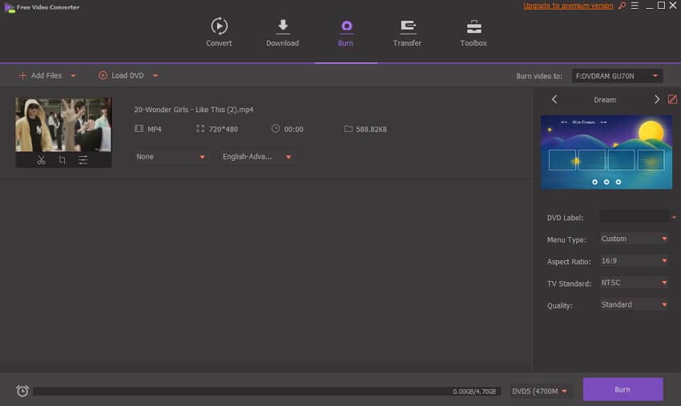
Task: Open the Convert tab
Action: coord(219,33)
